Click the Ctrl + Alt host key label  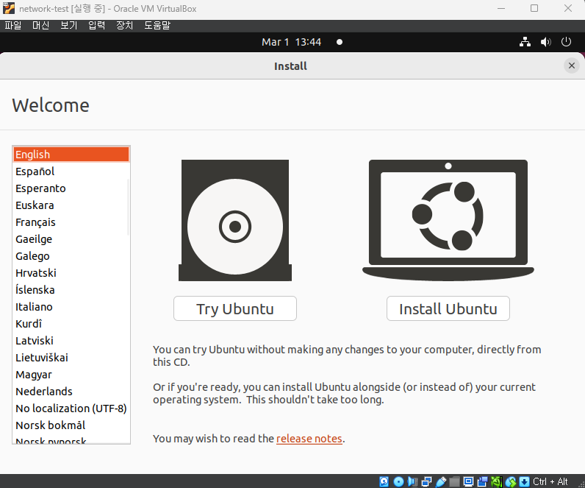click(550, 481)
